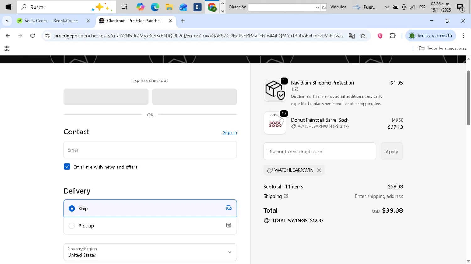Open the clock and date panel
Viewport: 471px width, 264px height.
[x=441, y=7]
